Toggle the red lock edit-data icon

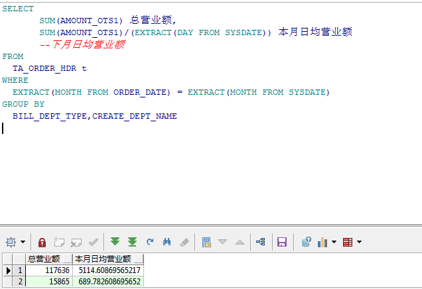click(42, 242)
